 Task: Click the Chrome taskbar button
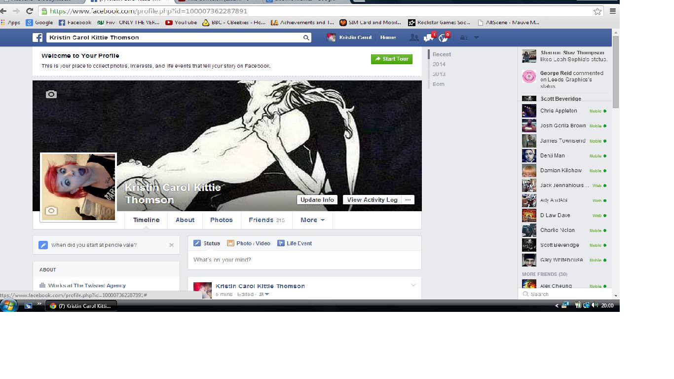(81, 306)
